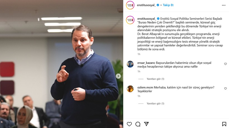Click Takip Et to follow the account

168,5
